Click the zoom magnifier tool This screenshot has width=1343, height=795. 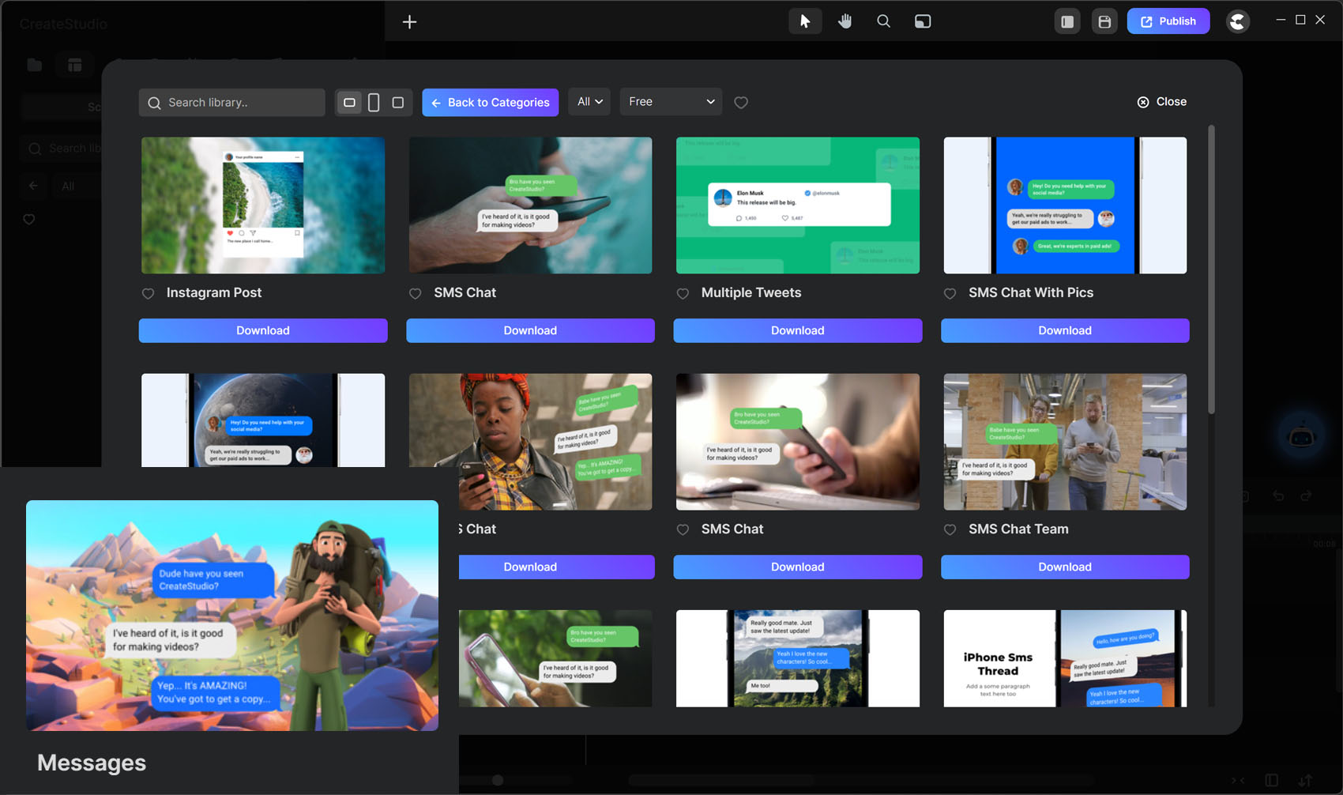[883, 21]
